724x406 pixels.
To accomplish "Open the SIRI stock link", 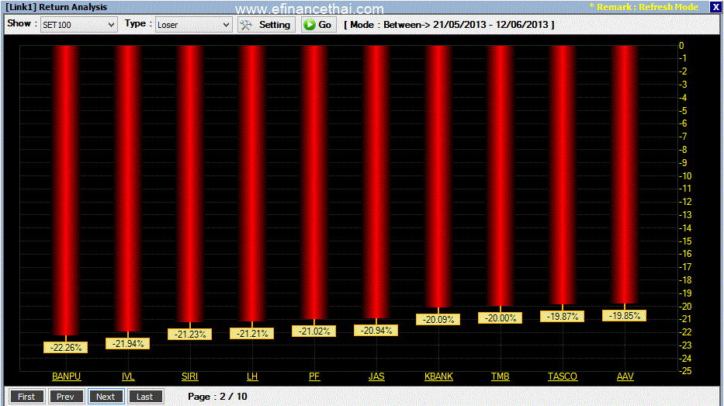I will [x=190, y=377].
